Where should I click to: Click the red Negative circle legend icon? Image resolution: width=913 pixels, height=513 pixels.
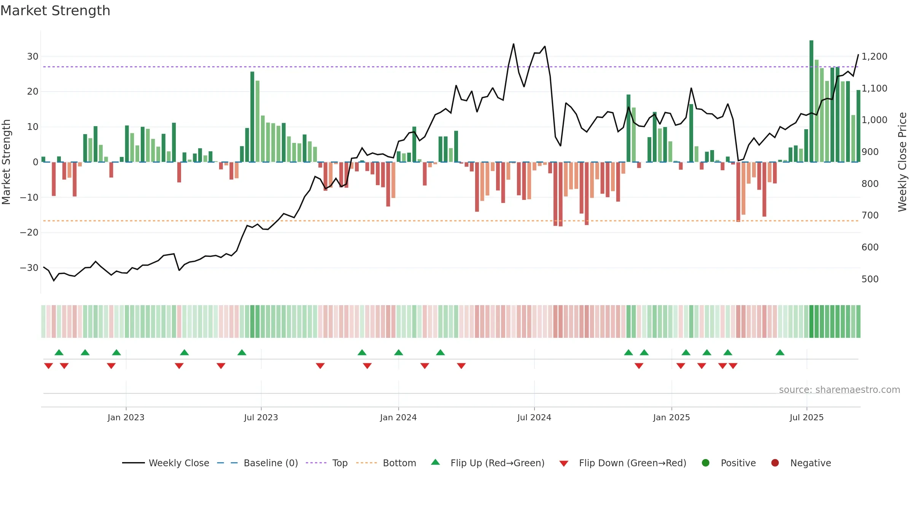(775, 463)
